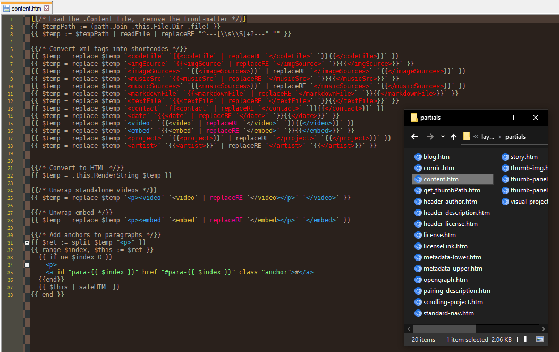Switch to large icons view
Screen dimensions: 559x352
point(540,339)
